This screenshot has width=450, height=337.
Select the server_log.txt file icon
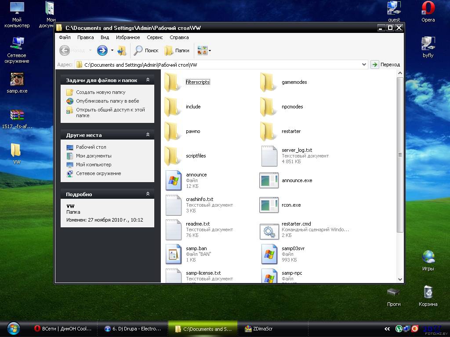click(269, 156)
